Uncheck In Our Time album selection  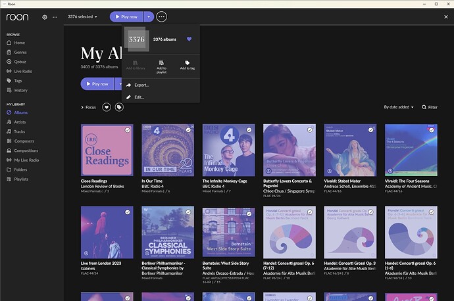pos(188,130)
